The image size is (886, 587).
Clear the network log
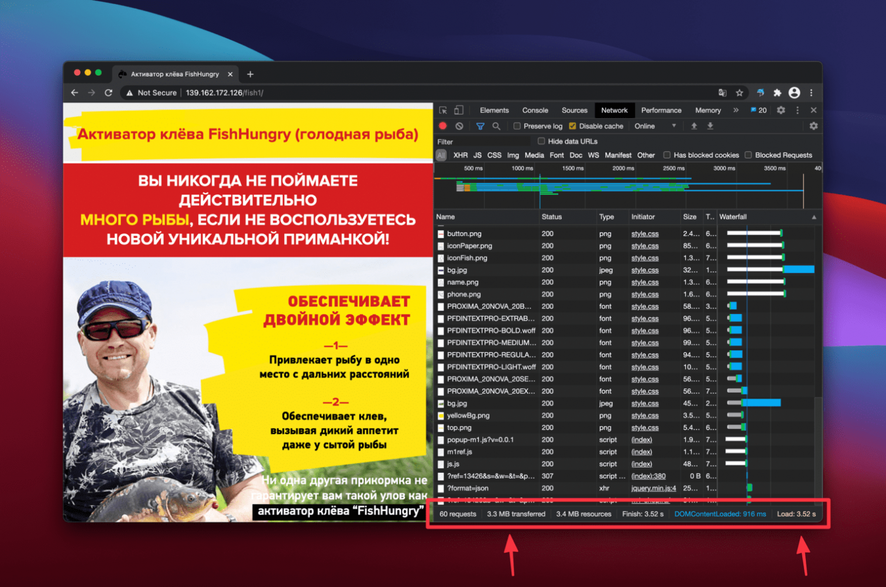tap(459, 126)
